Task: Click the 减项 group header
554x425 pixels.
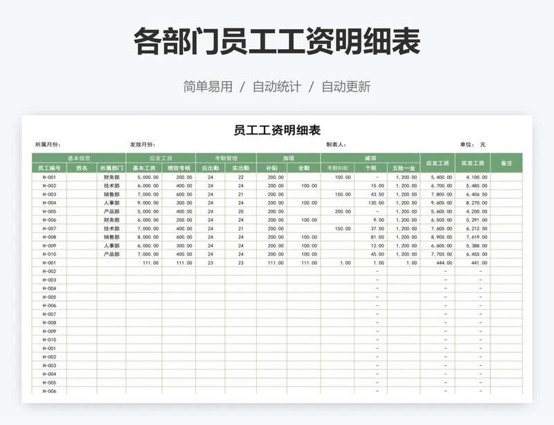Action: [x=370, y=158]
